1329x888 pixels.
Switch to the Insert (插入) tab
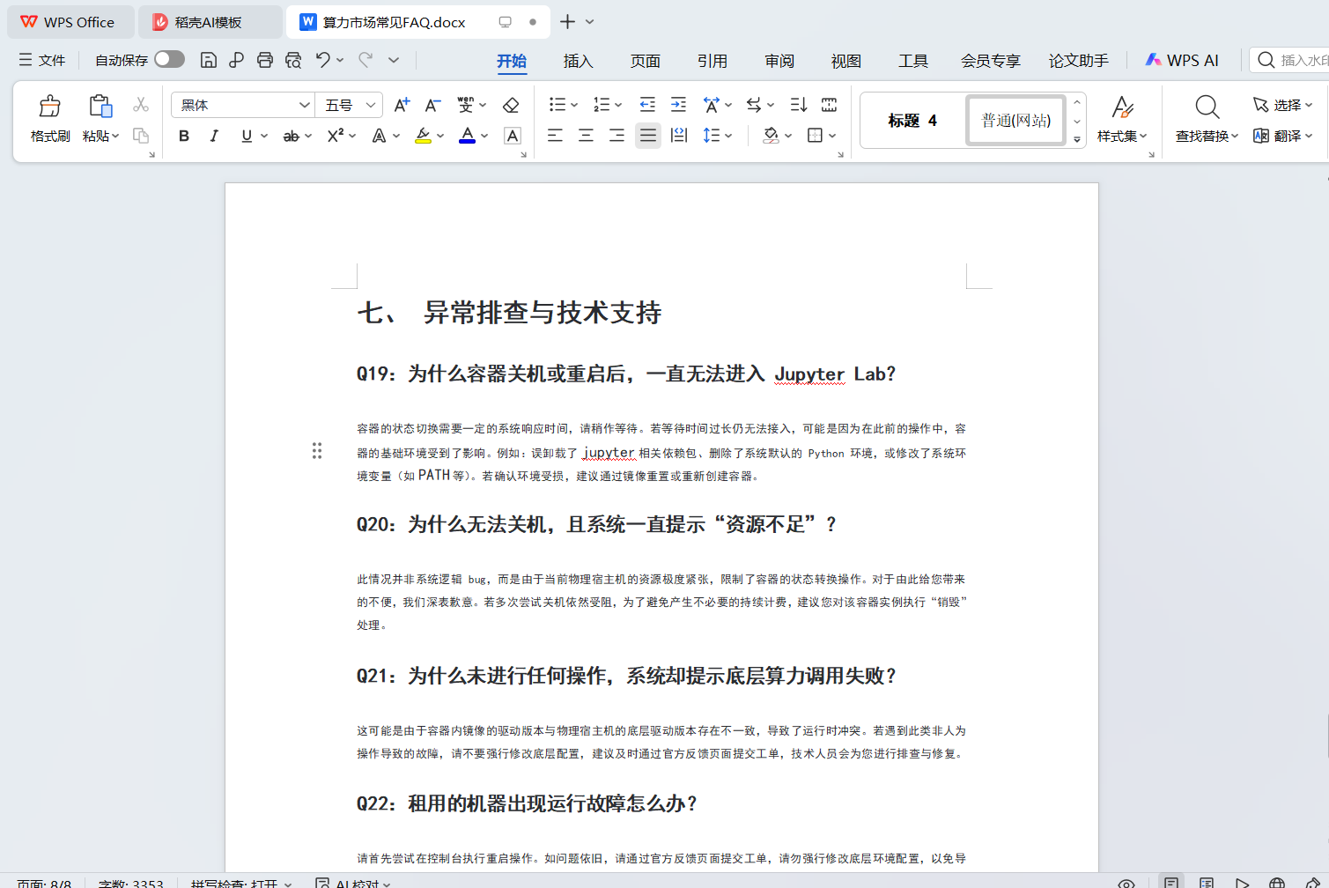pos(578,61)
